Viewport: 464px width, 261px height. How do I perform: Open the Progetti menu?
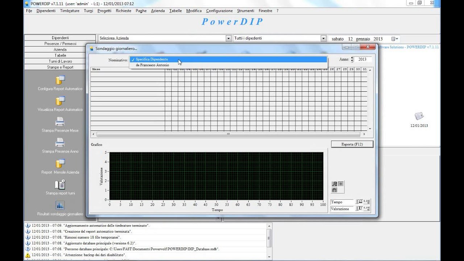click(x=104, y=11)
